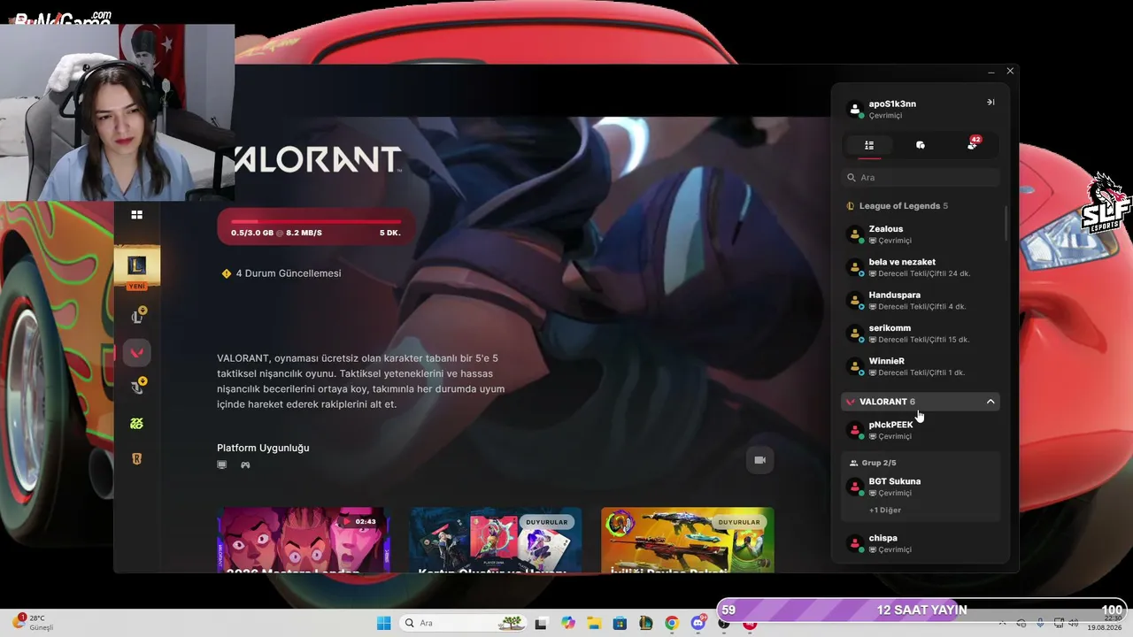Open the Masters London video thumbnail
This screenshot has height=637, width=1133.
tap(304, 540)
